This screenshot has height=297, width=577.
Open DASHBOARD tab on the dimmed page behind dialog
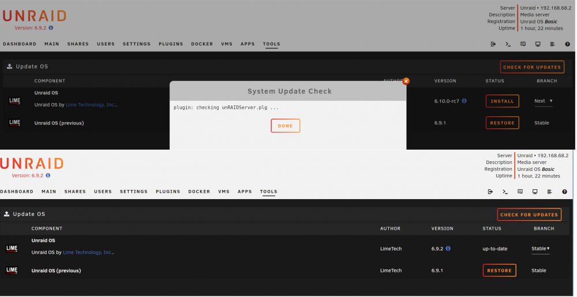click(20, 44)
